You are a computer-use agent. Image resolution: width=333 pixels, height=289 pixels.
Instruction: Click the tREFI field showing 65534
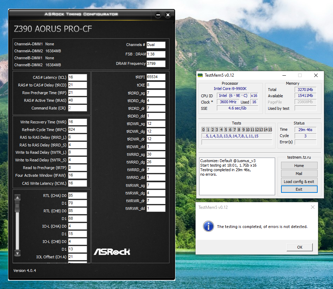[x=156, y=77]
